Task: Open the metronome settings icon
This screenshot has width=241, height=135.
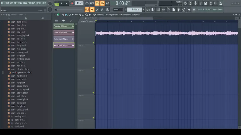Action: point(87,3)
